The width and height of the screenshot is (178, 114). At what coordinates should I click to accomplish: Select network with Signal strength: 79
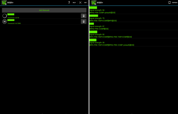coord(133,18)
